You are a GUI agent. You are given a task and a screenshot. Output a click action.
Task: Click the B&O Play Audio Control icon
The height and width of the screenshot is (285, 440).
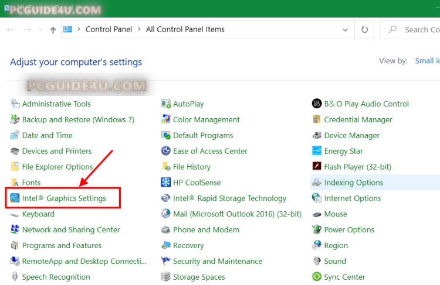tap(317, 104)
